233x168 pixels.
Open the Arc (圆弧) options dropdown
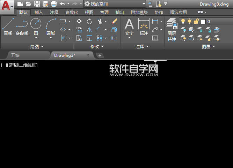click(51, 38)
